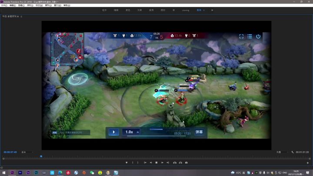Screen dimensions: 313x176
Task: Open the 帮助 (Help) menu
Action: (x=67, y=5)
